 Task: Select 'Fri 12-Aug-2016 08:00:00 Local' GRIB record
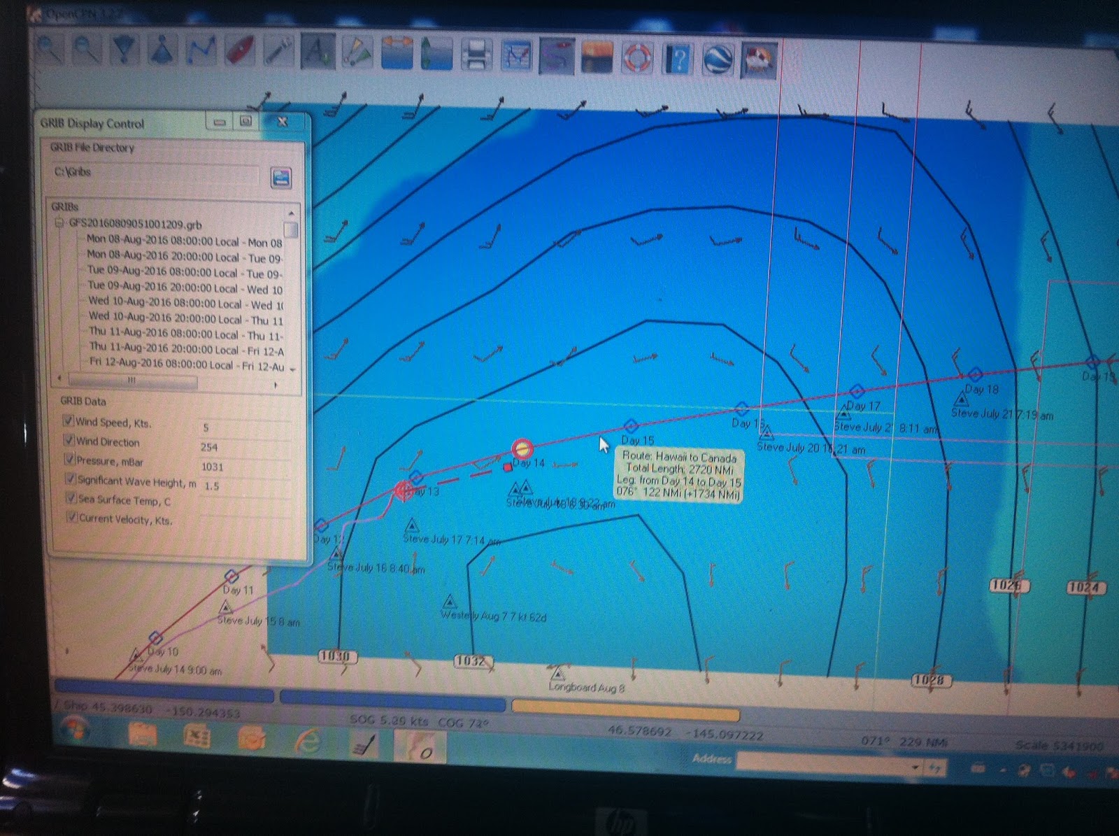(x=187, y=364)
